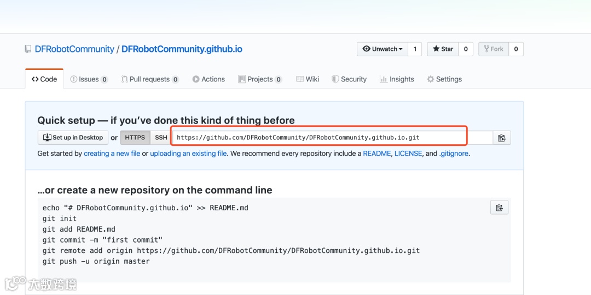Click the create a new repository heading

[155, 190]
